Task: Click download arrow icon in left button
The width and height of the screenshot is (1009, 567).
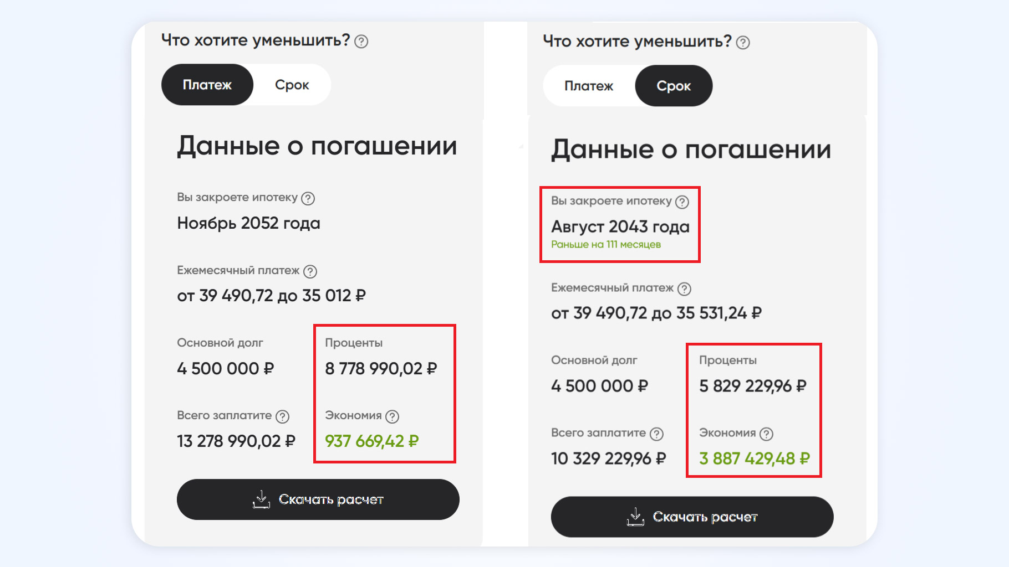Action: coord(261,499)
